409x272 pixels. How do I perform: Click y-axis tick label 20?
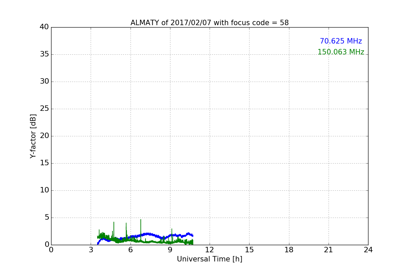(x=44, y=136)
